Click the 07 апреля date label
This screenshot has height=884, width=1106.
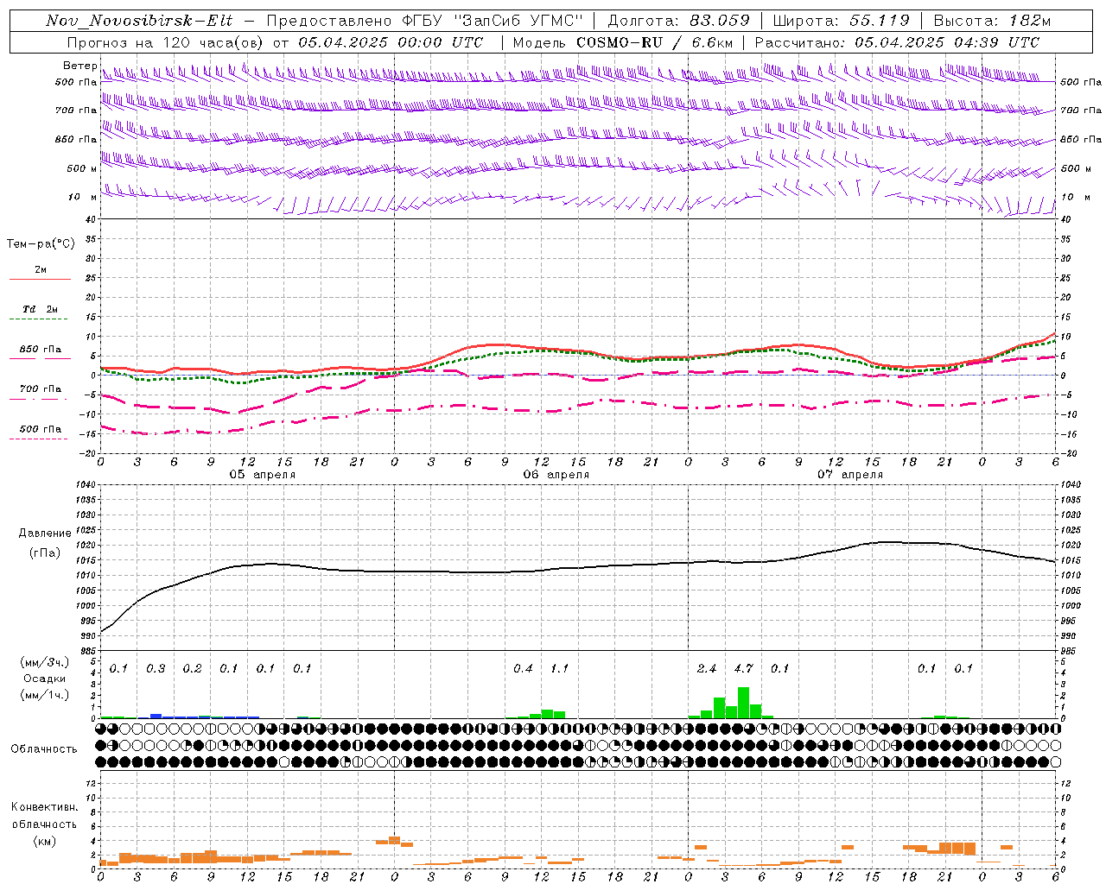[x=850, y=475]
